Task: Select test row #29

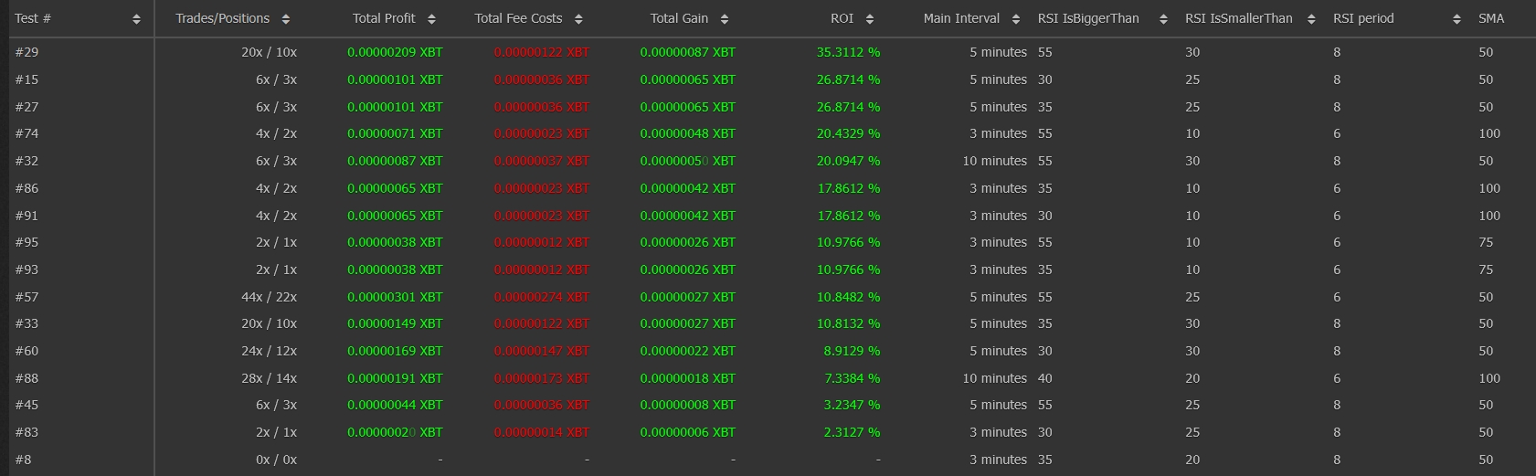Action: click(x=26, y=53)
